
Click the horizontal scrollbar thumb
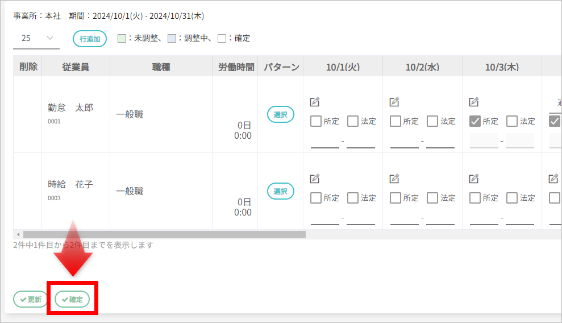(164, 234)
